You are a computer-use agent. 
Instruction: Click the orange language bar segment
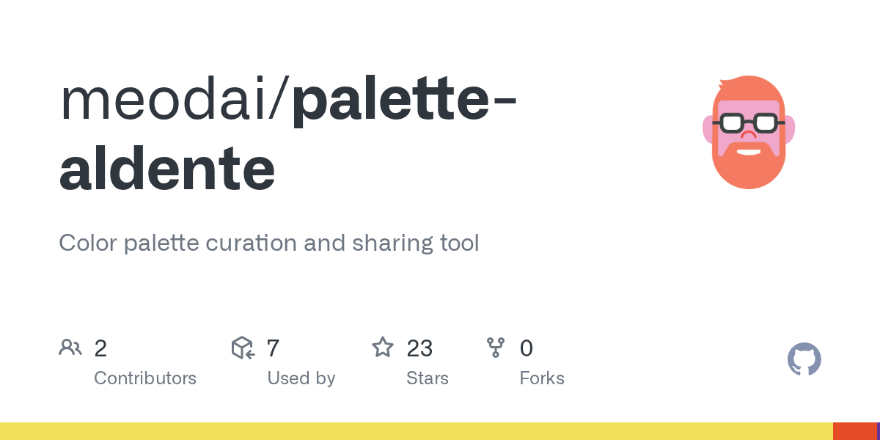(855, 431)
